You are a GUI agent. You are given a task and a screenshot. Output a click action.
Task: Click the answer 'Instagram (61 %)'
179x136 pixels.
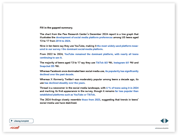pos(123,63)
